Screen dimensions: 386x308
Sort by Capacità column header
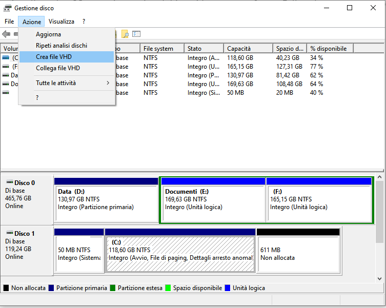coord(249,49)
